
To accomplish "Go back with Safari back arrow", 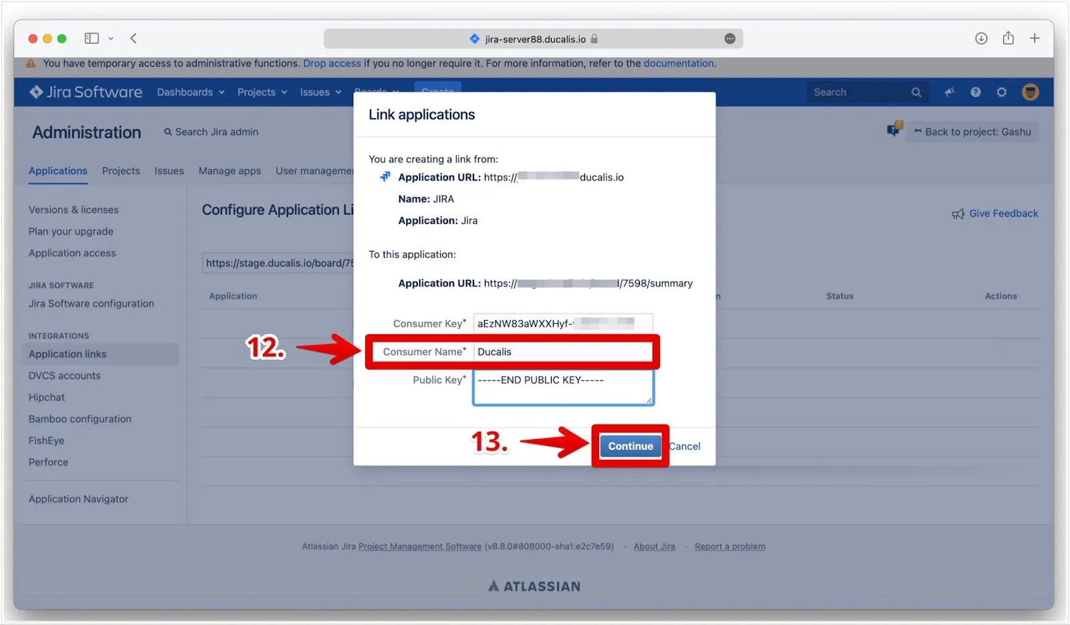I will 134,39.
